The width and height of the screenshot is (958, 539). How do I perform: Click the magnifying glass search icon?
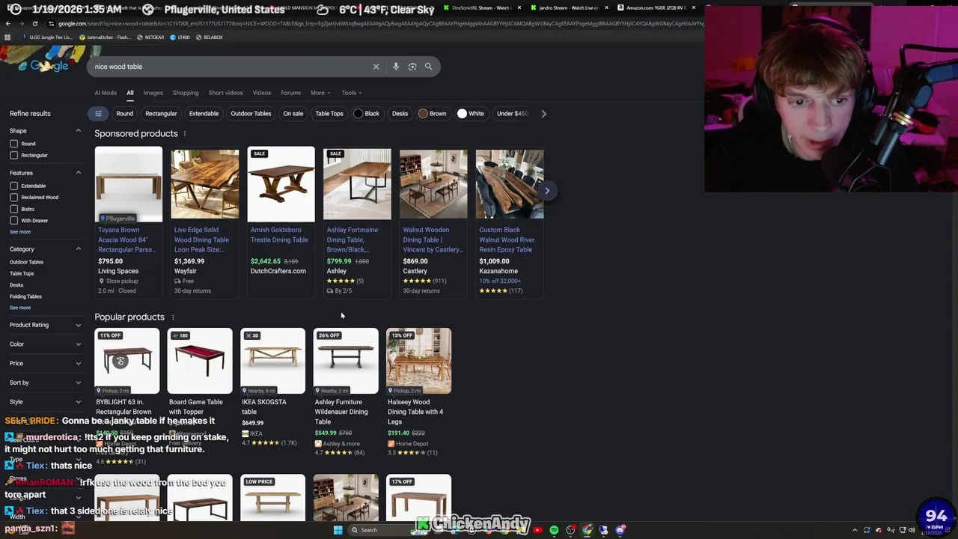pyautogui.click(x=428, y=67)
